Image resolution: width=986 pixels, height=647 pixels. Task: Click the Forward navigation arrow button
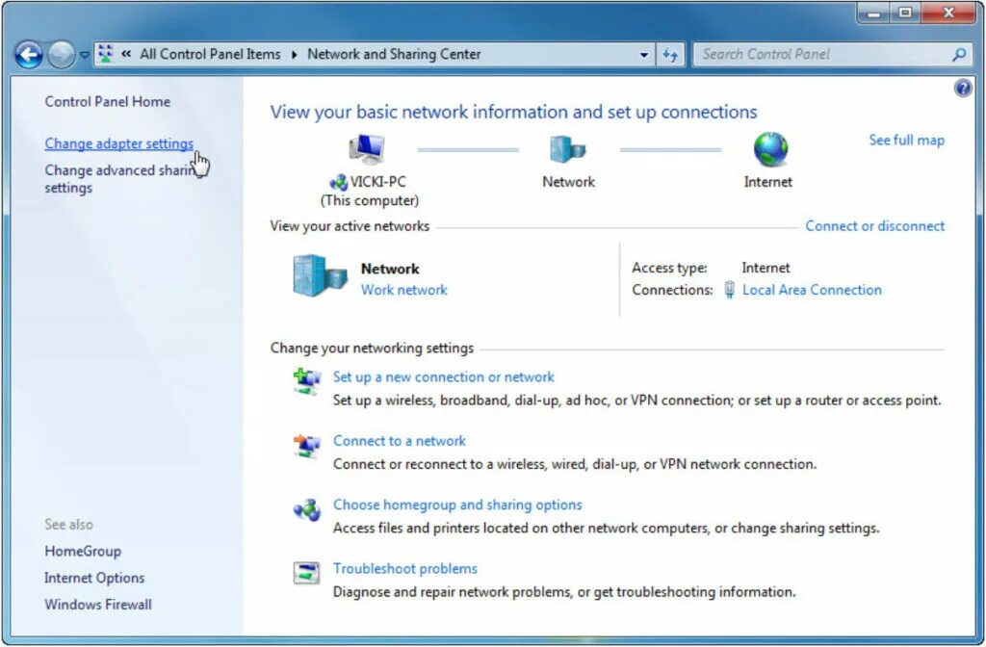pyautogui.click(x=61, y=55)
